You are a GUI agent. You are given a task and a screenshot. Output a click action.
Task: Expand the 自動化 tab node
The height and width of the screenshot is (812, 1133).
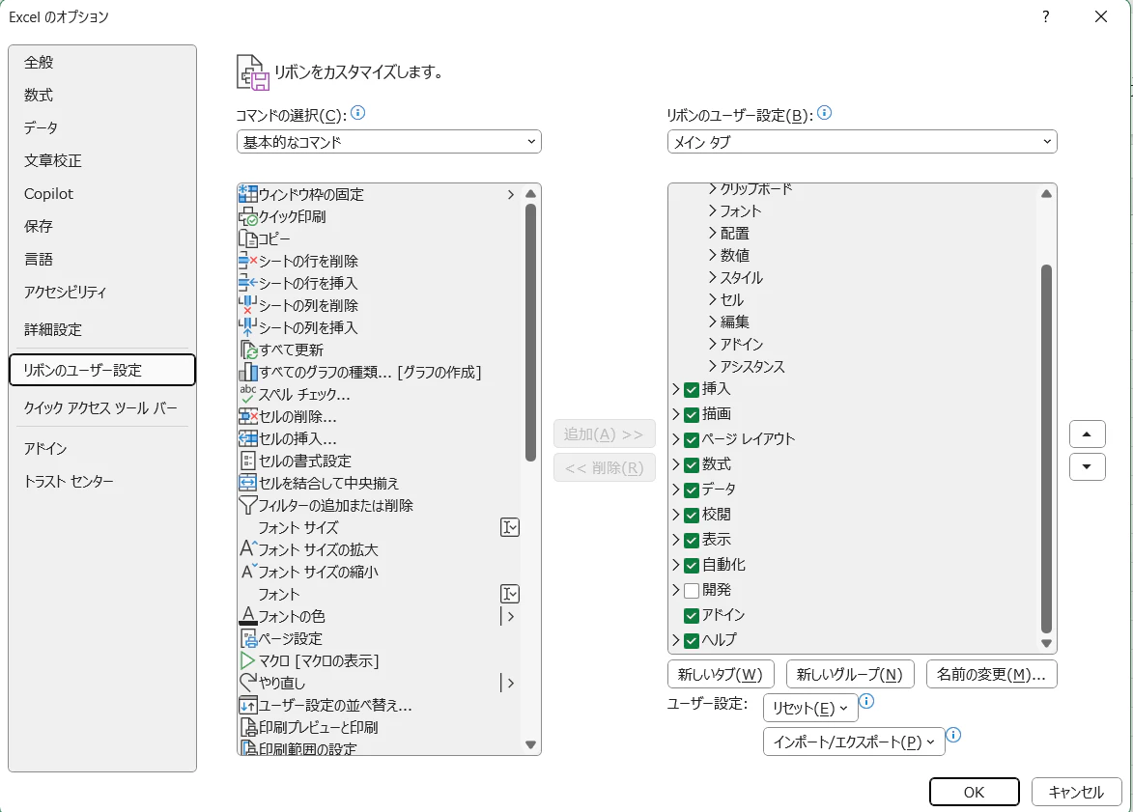pos(675,565)
